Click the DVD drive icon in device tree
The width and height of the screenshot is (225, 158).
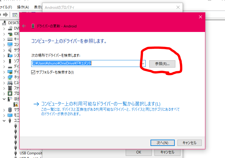point(10,28)
